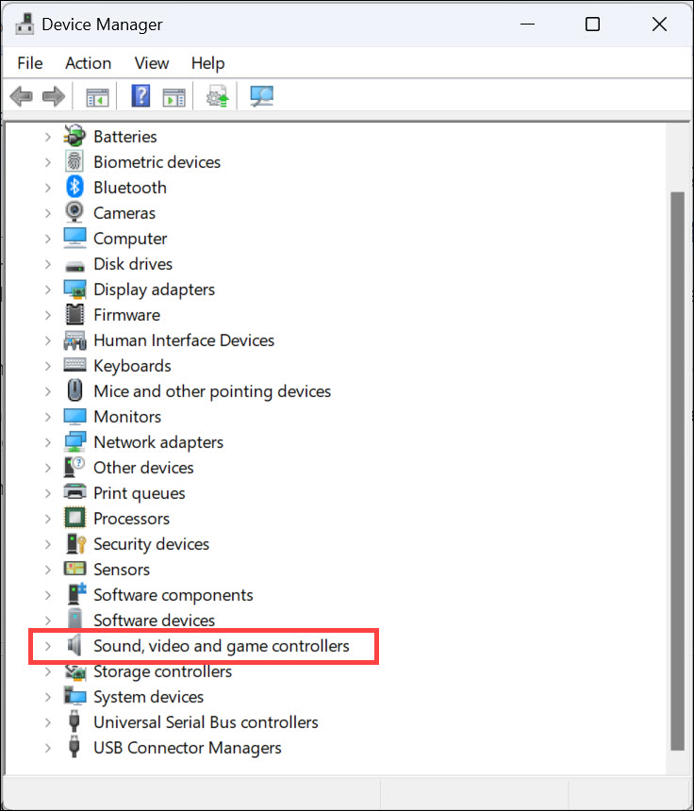Expand the System devices chevron

pos(47,697)
